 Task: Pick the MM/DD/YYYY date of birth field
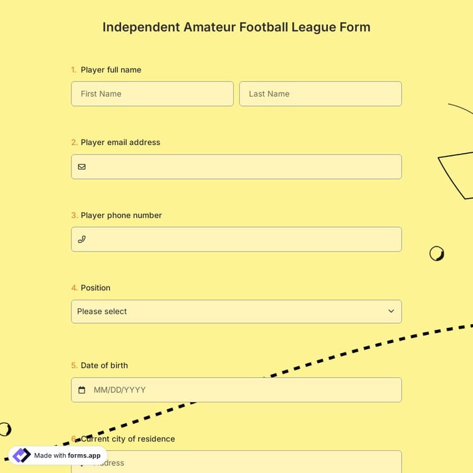click(x=243, y=390)
